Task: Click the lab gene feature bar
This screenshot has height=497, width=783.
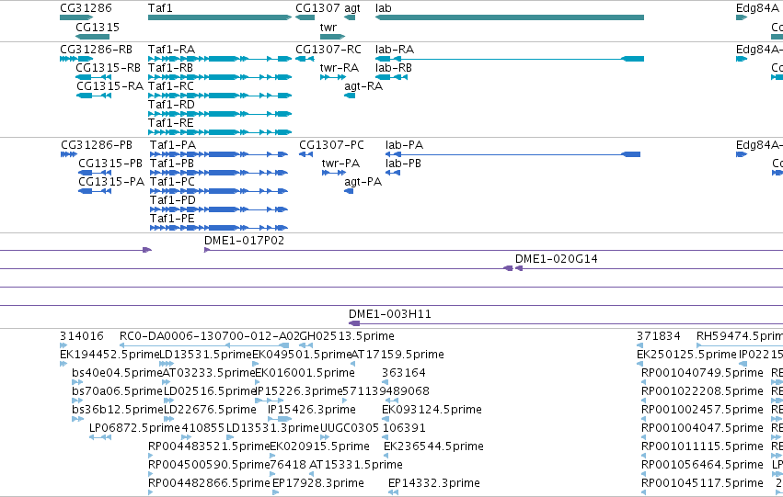Action: (x=510, y=17)
